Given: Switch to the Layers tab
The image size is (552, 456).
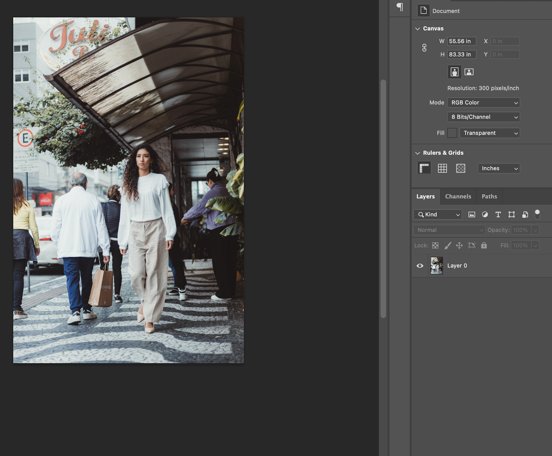Looking at the screenshot, I should pyautogui.click(x=425, y=196).
